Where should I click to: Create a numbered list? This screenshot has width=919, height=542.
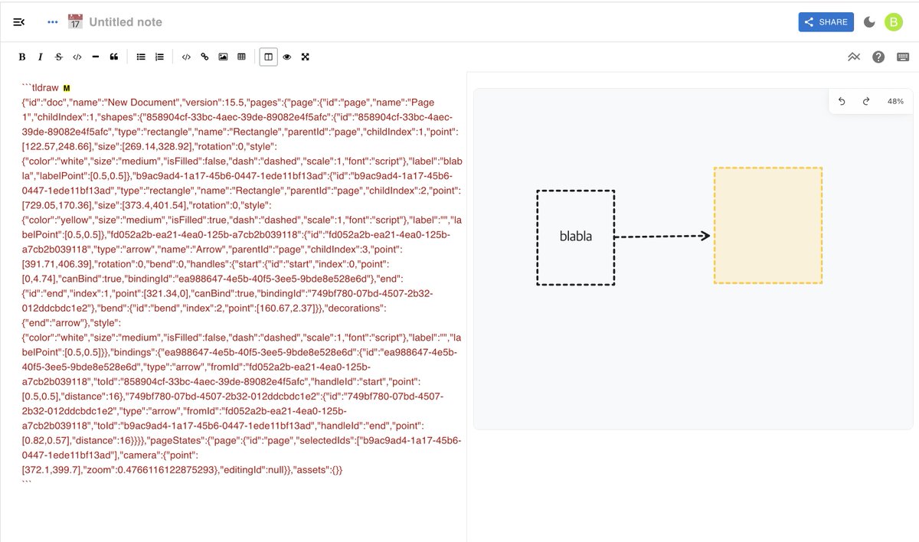pos(159,57)
